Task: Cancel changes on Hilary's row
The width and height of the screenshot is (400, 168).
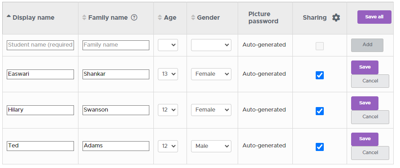Action: tap(370, 117)
